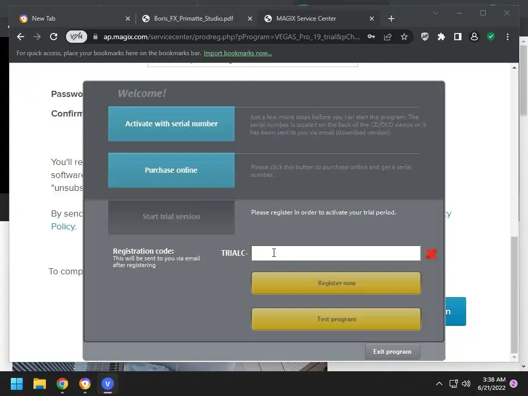Click the Exit program button
528x396 pixels.
tap(392, 352)
